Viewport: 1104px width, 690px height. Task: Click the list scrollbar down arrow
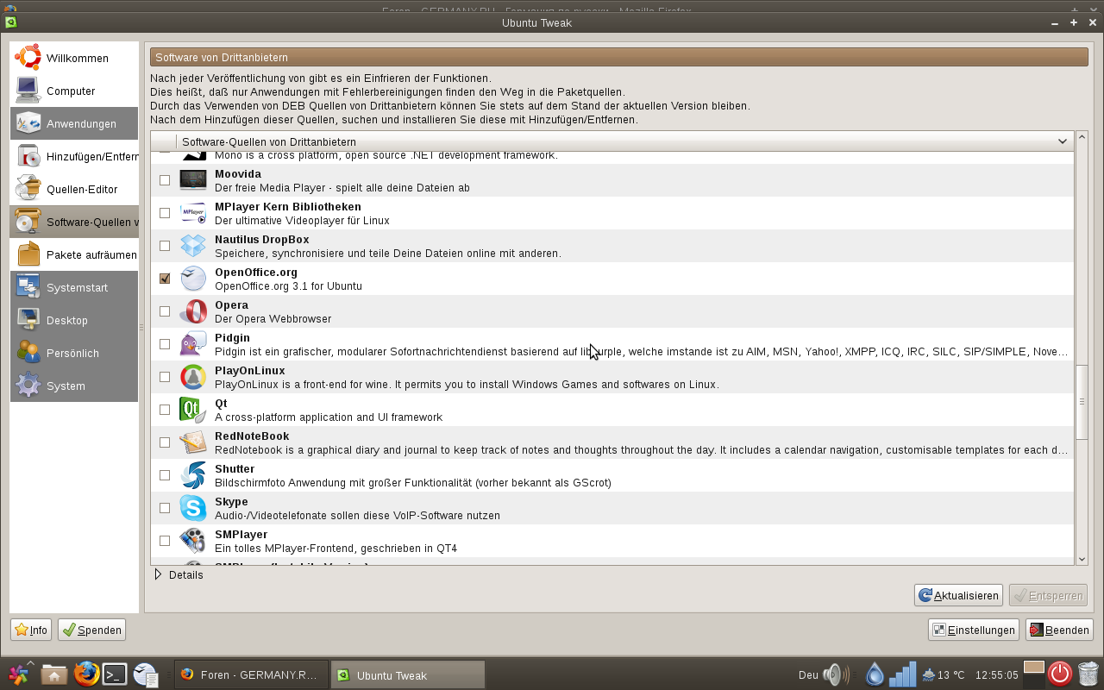(x=1082, y=559)
